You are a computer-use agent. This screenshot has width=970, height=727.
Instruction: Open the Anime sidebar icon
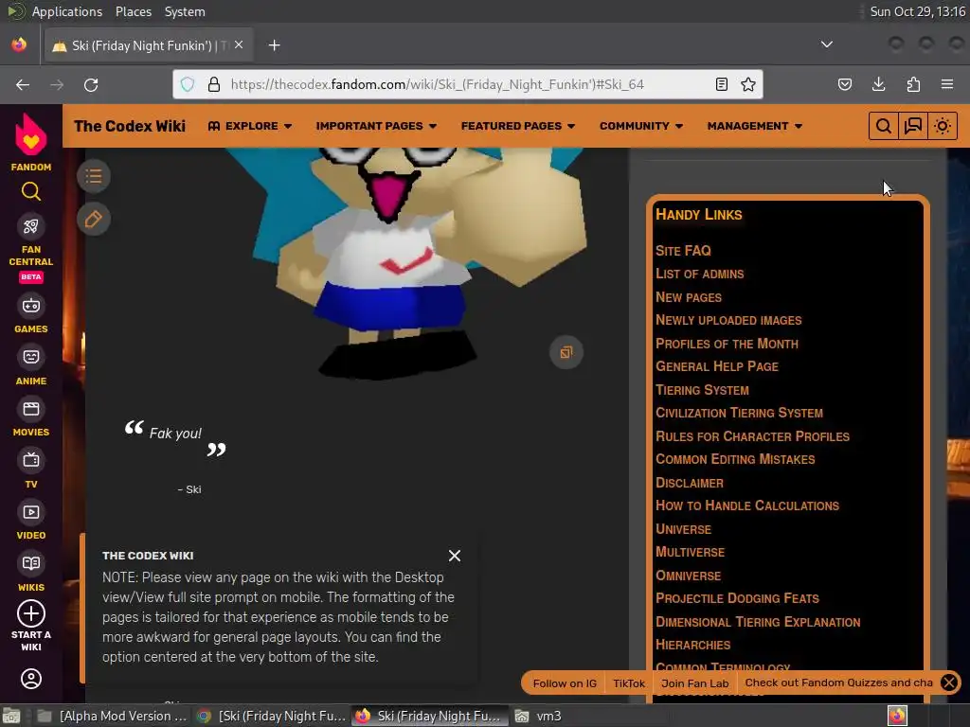(31, 357)
